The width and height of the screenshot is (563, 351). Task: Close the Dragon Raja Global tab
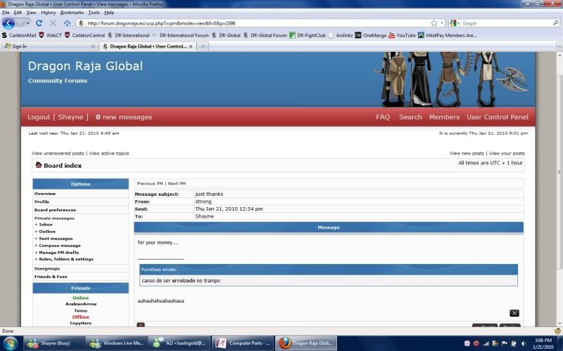click(x=191, y=46)
